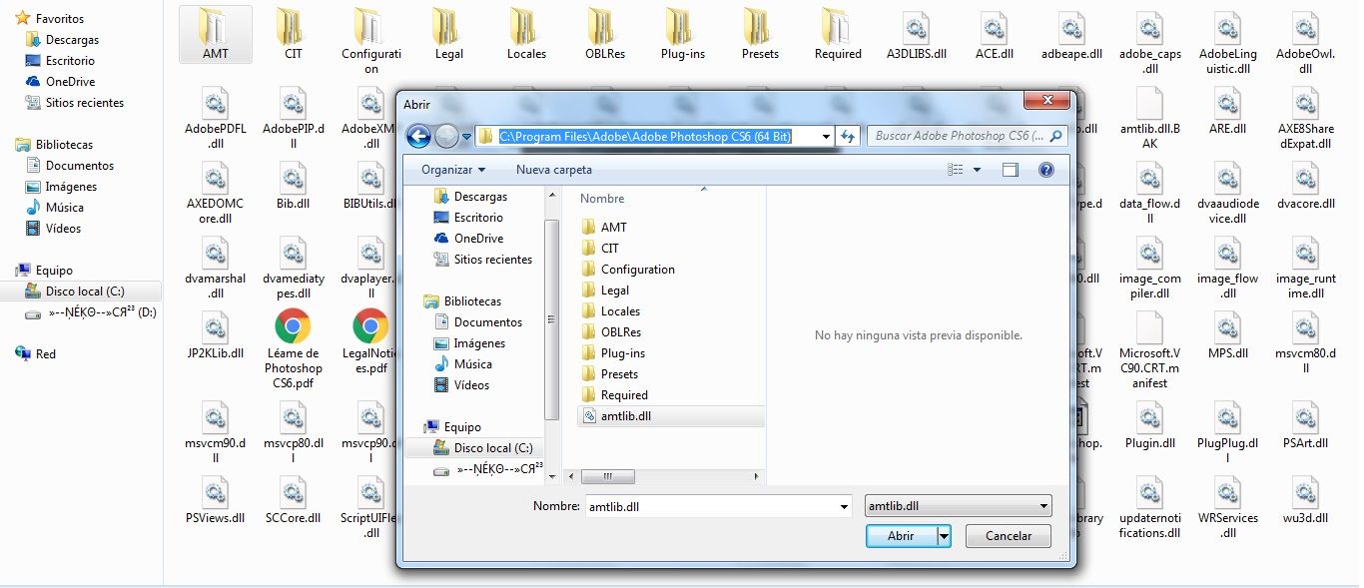Screen dimensions: 1364x588
Task: Select the Presets folder icon in Explorer window
Action: pyautogui.click(x=760, y=26)
